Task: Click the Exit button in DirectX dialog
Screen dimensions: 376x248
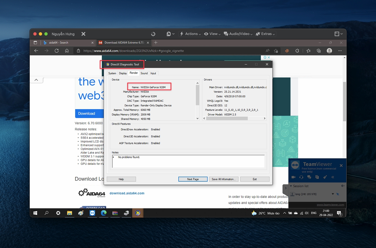Action: (x=255, y=179)
